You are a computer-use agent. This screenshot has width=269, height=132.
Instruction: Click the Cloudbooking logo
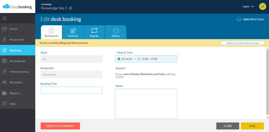[x=17, y=7]
